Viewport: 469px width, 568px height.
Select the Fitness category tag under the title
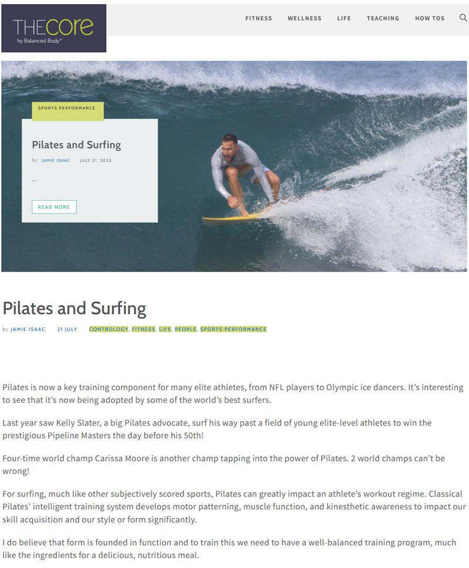tap(143, 329)
